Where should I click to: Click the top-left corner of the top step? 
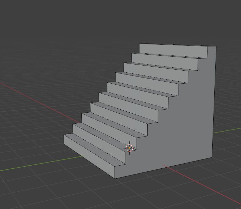(x=140, y=44)
